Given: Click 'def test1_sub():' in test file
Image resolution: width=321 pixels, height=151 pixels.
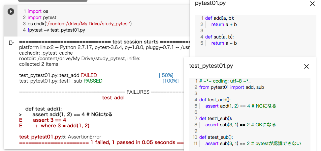Looking at the screenshot, I should (216, 118).
